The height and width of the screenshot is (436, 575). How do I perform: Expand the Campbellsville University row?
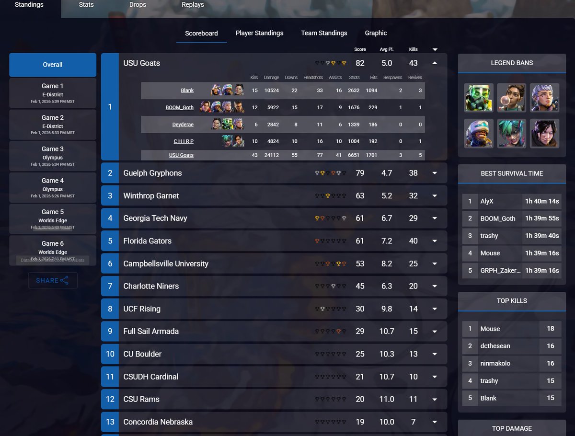435,264
